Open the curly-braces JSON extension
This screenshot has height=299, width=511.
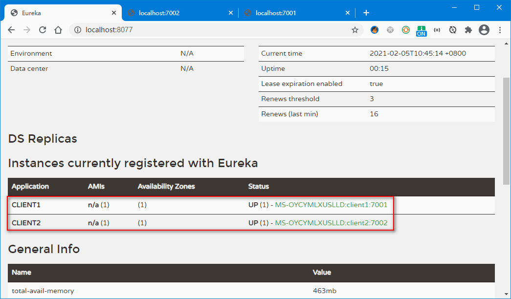tap(437, 30)
